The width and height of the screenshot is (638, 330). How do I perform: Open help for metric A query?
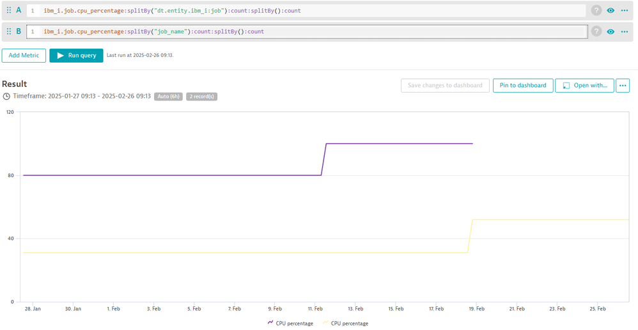click(596, 10)
